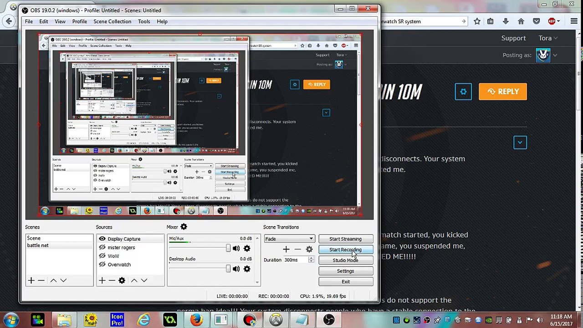Go to the Firefox home page
Screen dimensions: 583x328
point(521,21)
